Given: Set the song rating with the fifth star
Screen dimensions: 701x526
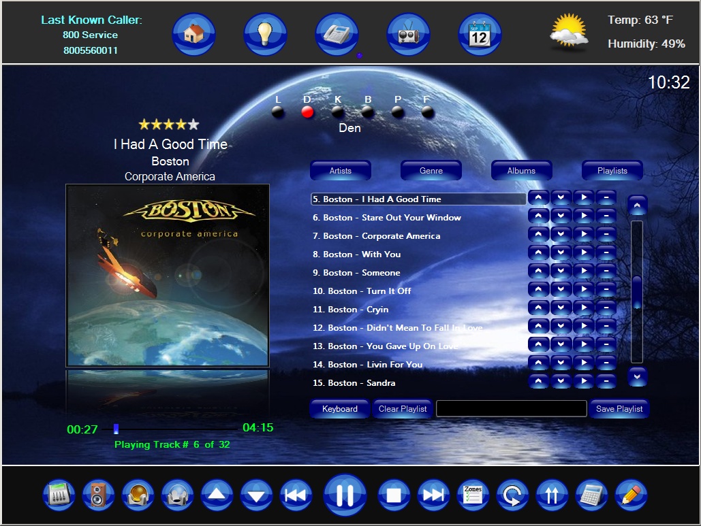Looking at the screenshot, I should tap(193, 124).
